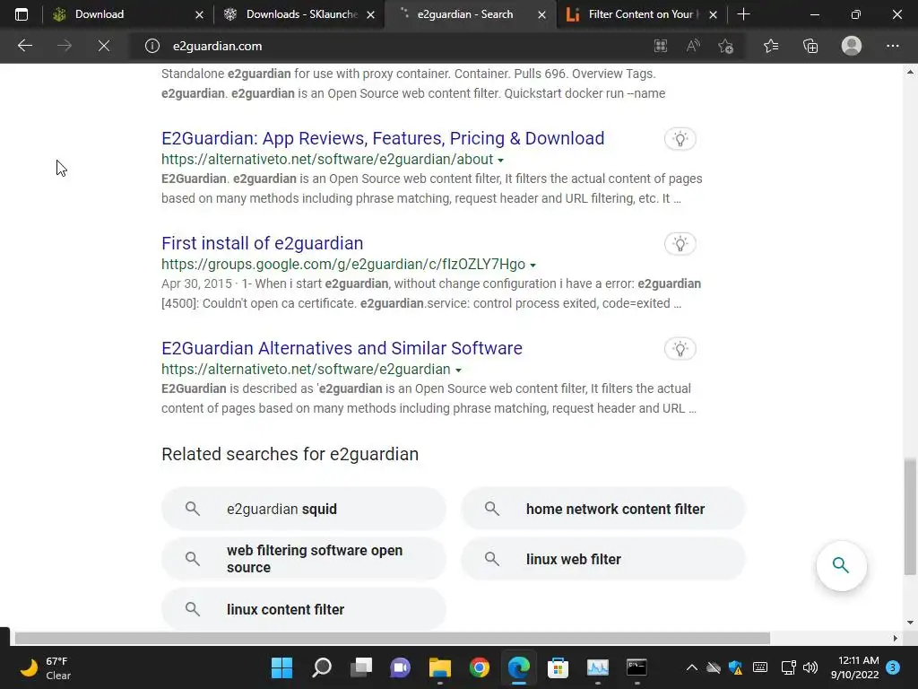
Task: Open File Explorer from taskbar
Action: [x=439, y=667]
